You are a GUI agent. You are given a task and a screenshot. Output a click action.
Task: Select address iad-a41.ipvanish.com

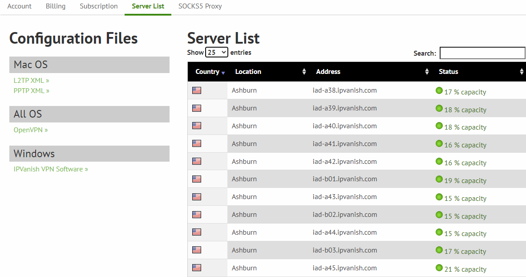tap(344, 144)
